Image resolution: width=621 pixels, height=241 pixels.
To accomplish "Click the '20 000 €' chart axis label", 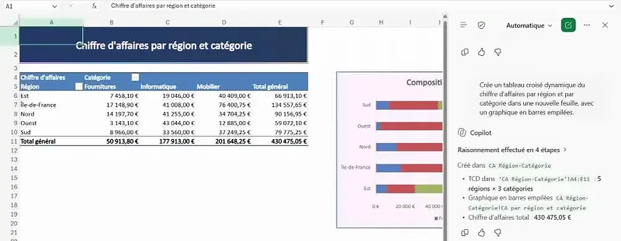I will [x=404, y=206].
